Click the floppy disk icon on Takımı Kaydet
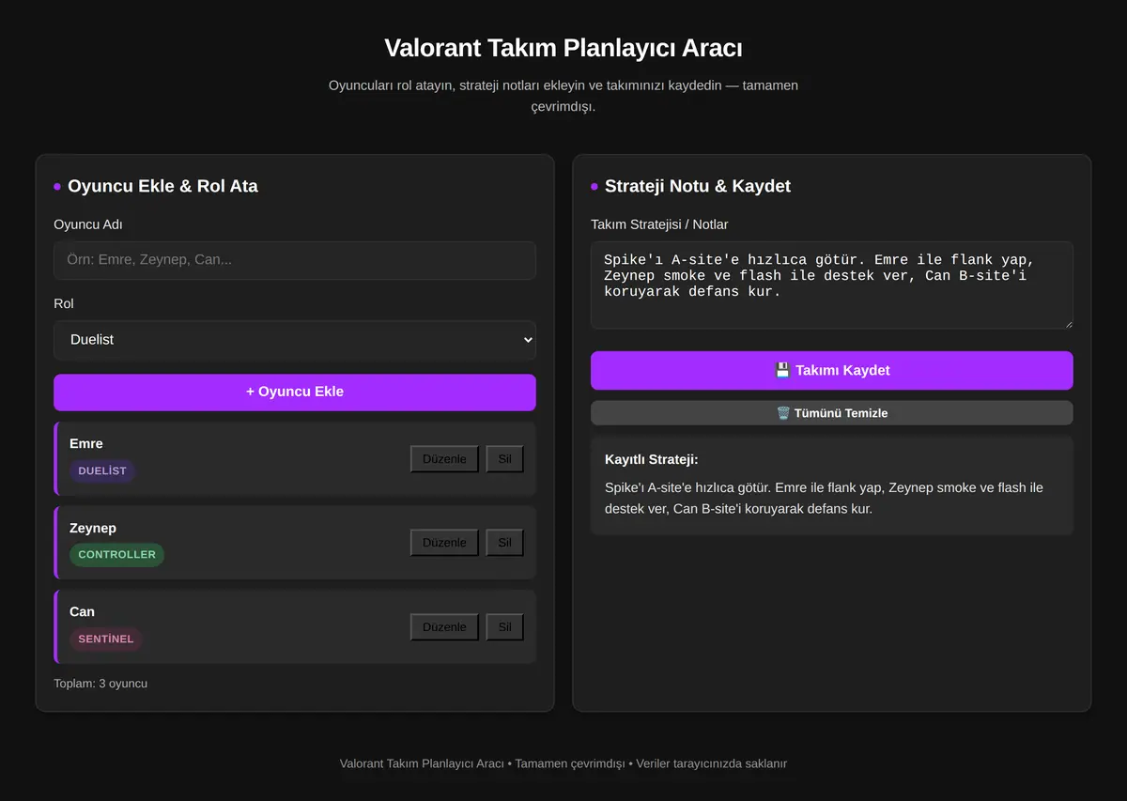Screen dimensions: 1127x801 tap(782, 370)
